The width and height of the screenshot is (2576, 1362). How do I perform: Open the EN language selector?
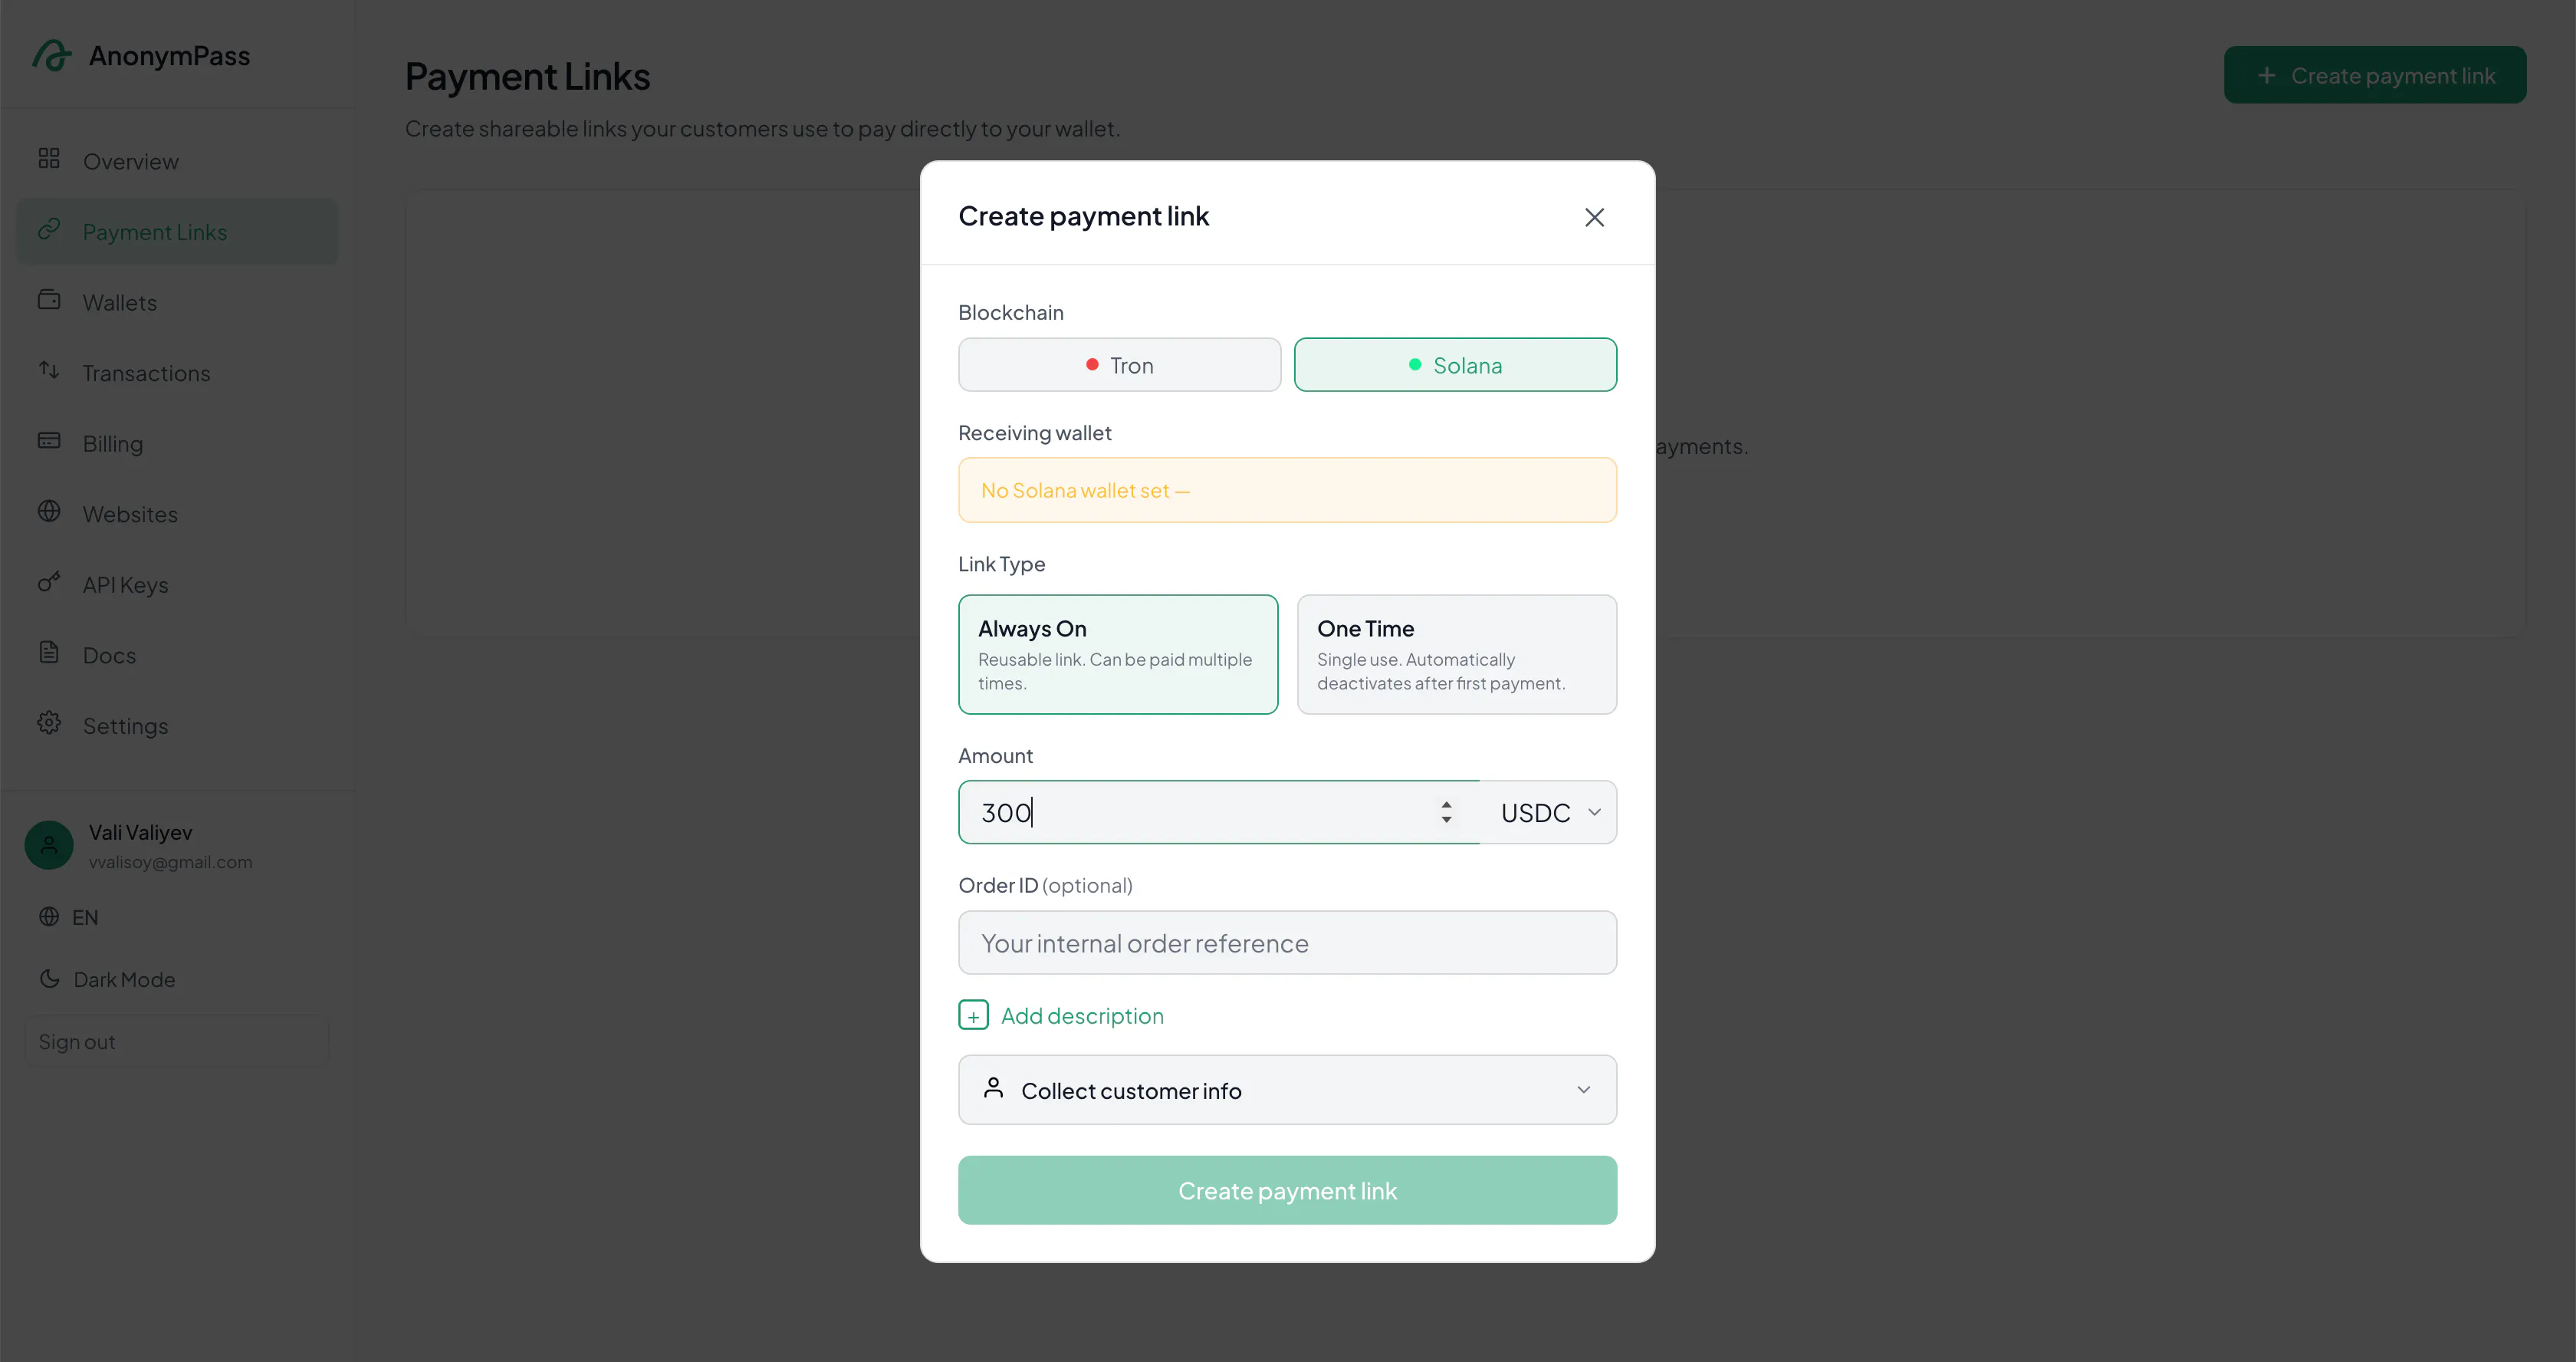click(x=69, y=917)
